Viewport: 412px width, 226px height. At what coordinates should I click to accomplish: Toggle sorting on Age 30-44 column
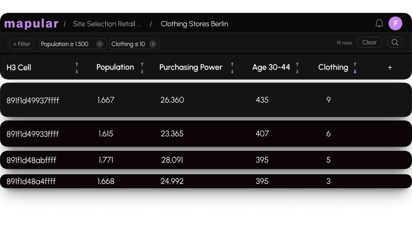coord(297,68)
